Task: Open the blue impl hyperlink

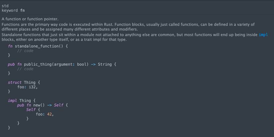Action: pos(263,35)
